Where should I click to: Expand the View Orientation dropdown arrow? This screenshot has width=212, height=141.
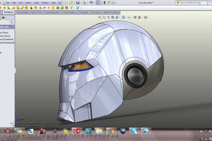coord(120,18)
